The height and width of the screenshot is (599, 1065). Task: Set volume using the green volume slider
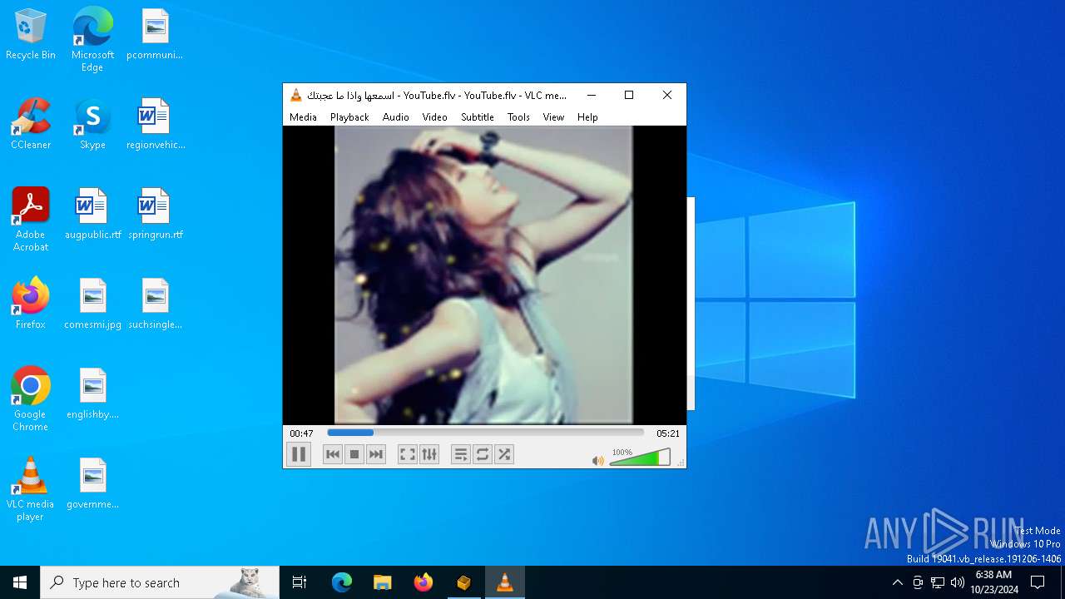click(x=640, y=457)
